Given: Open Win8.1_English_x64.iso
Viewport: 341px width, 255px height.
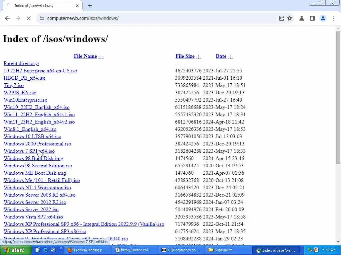Looking at the screenshot, I should (30, 129).
